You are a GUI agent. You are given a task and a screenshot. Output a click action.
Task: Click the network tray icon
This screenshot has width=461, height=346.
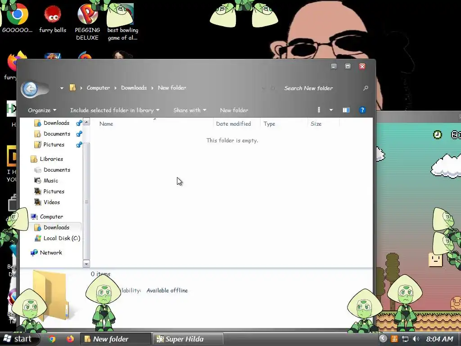pos(405,339)
